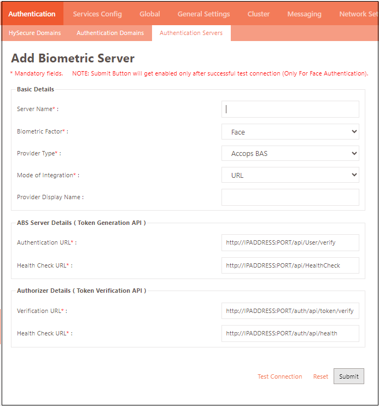379x406 pixels.
Task: Switch to HySecure Domains sub-tab
Action: click(x=35, y=33)
